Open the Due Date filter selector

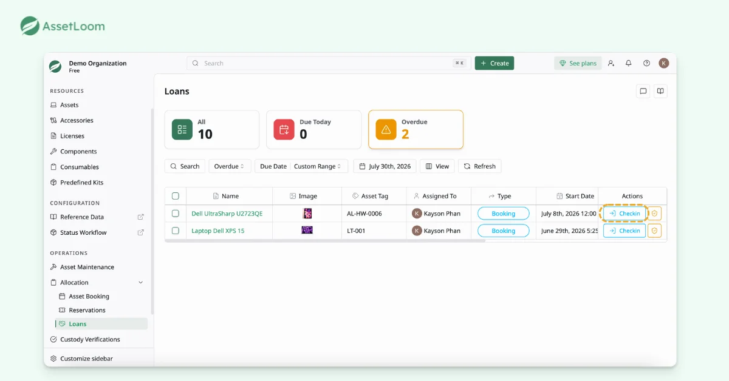(x=273, y=166)
